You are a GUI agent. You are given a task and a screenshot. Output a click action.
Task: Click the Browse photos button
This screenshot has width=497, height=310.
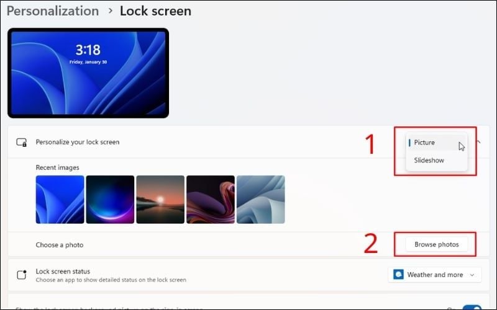[x=437, y=244]
